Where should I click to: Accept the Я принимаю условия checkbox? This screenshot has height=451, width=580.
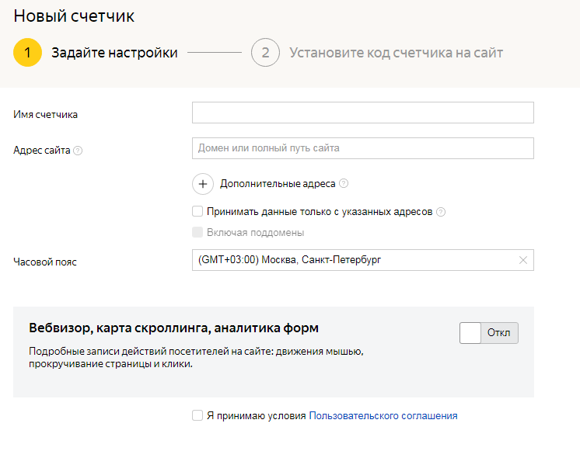point(197,415)
